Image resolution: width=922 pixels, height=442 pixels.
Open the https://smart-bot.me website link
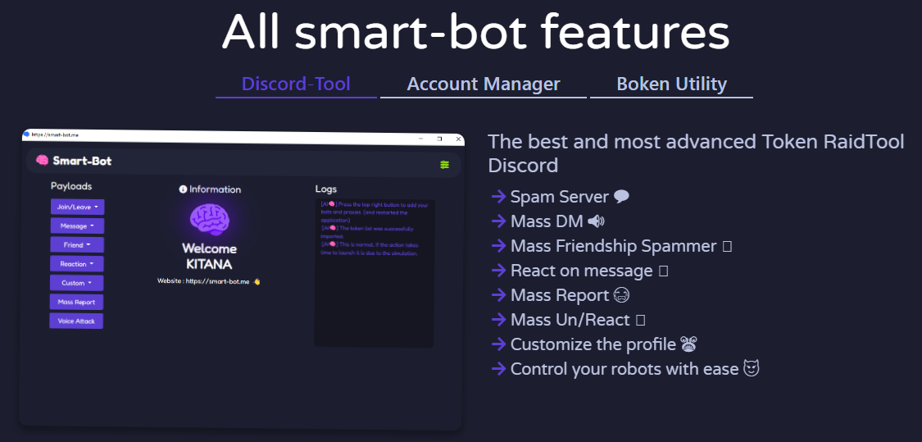tap(217, 282)
